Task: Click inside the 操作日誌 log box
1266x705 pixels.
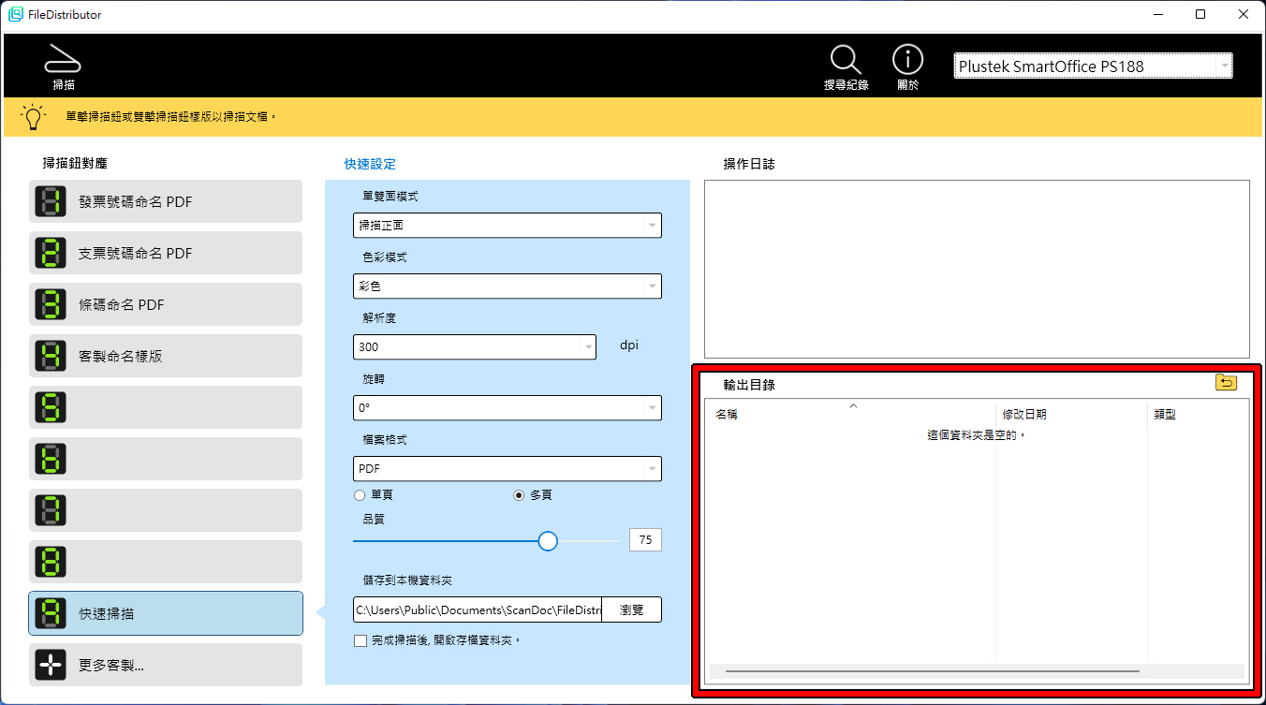Action: (x=977, y=269)
